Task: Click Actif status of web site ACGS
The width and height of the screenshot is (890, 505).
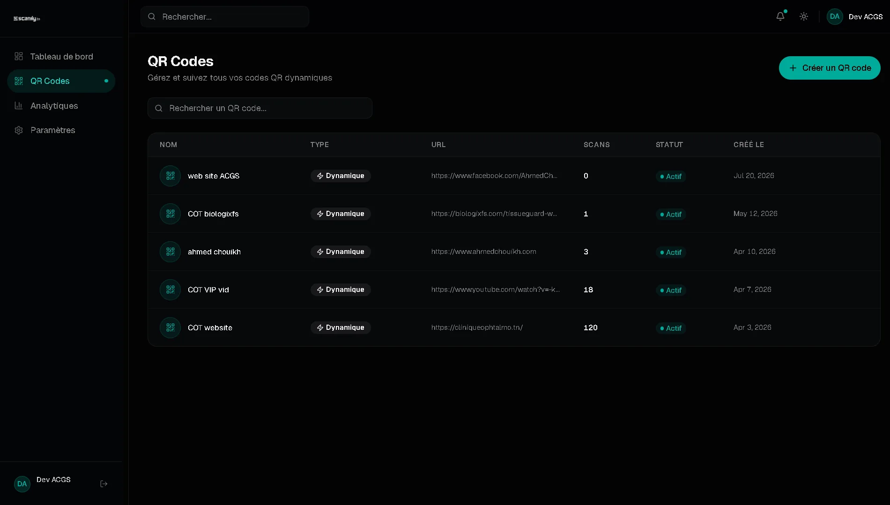Action: click(671, 177)
